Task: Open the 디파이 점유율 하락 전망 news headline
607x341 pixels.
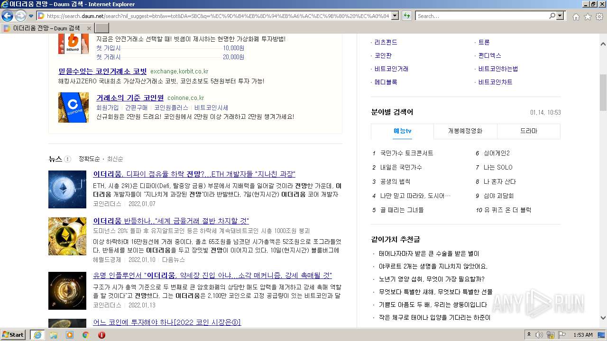Action: point(194,174)
